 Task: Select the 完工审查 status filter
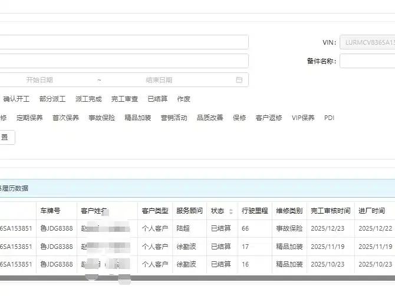point(124,99)
